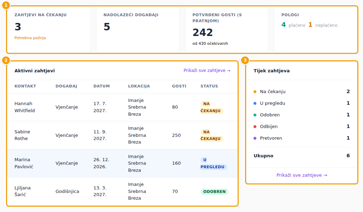Click "NA ČEKANJU" badge in Sabine Rothe's row
Screen dimensions: 363x212
click(212, 135)
